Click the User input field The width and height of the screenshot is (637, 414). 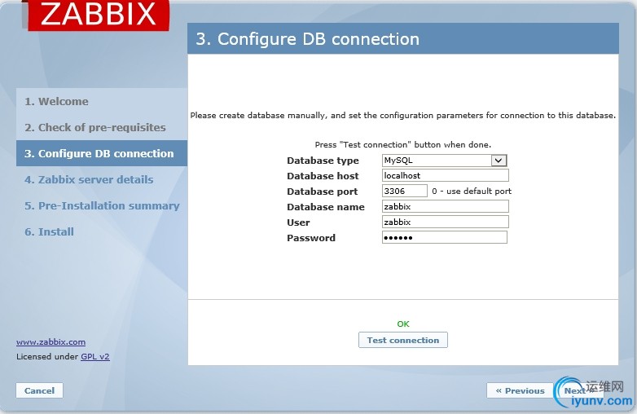pyautogui.click(x=446, y=222)
